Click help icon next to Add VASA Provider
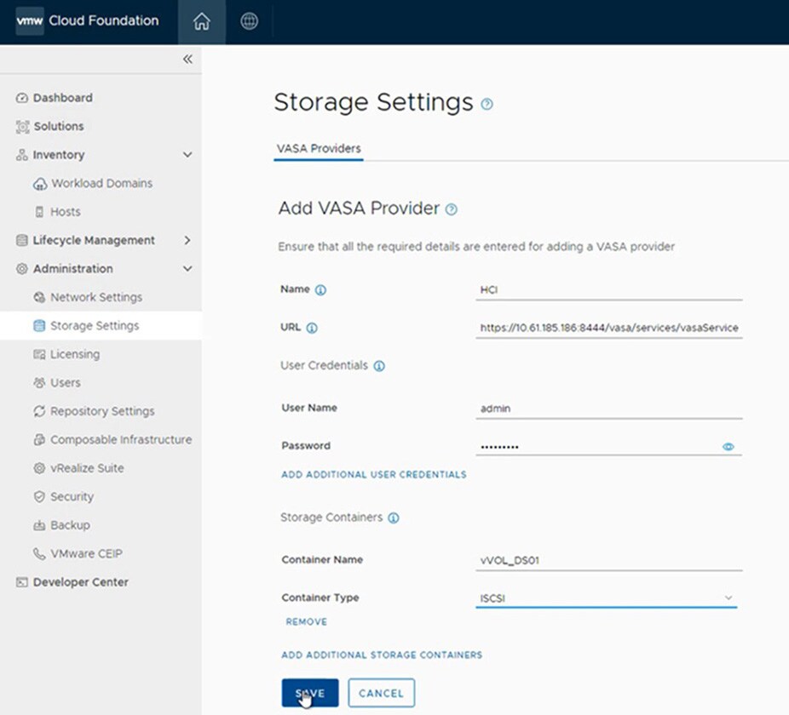The width and height of the screenshot is (789, 715). point(452,209)
